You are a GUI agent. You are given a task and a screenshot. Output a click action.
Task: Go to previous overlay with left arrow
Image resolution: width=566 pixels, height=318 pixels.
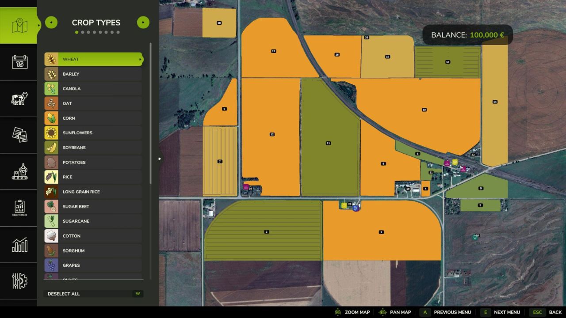pyautogui.click(x=51, y=22)
